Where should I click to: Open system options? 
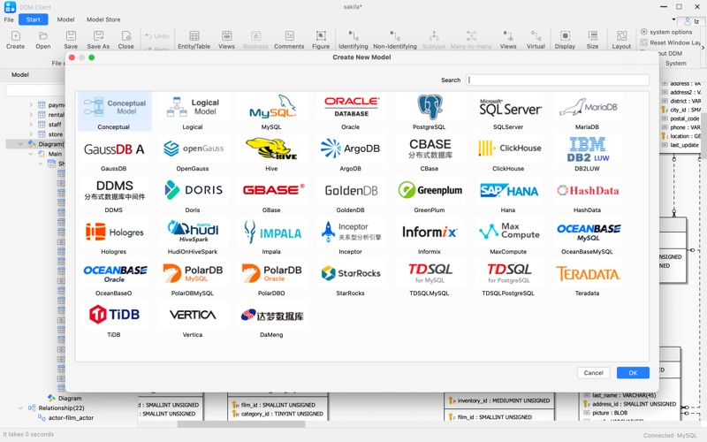tap(666, 32)
